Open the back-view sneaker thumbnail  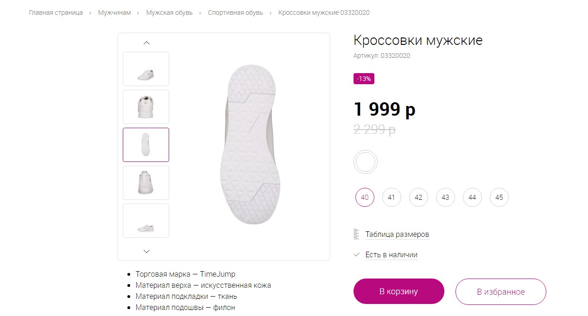(146, 107)
